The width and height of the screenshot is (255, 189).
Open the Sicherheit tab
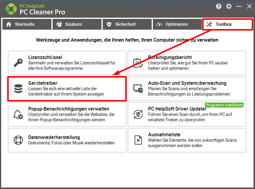tap(127, 24)
